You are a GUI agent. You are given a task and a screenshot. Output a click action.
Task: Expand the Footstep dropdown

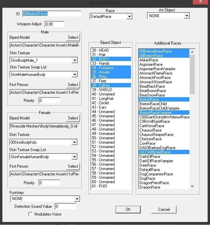(77, 199)
